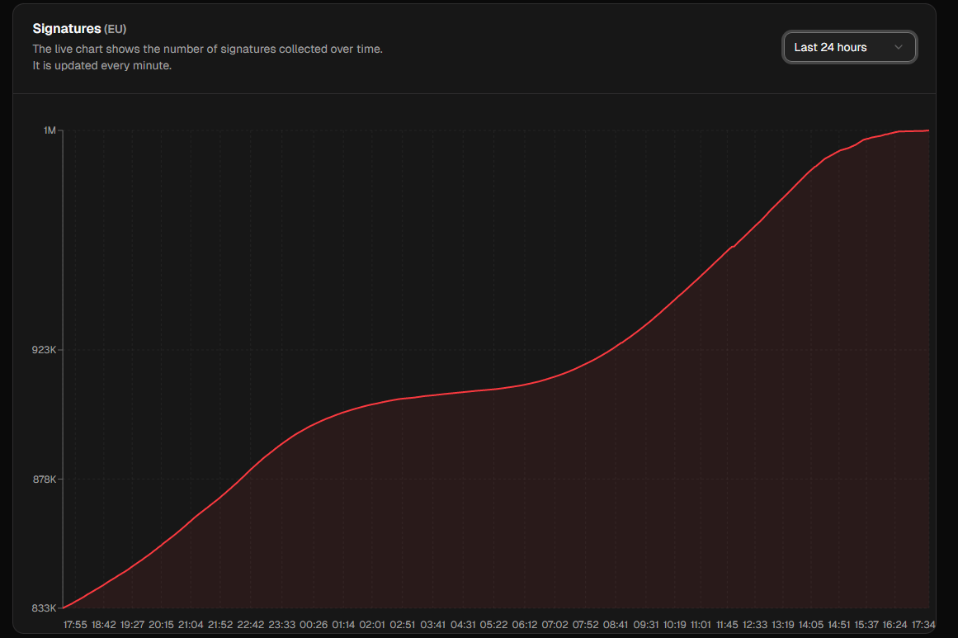Click the 21:52 x-axis time label

pyautogui.click(x=220, y=625)
